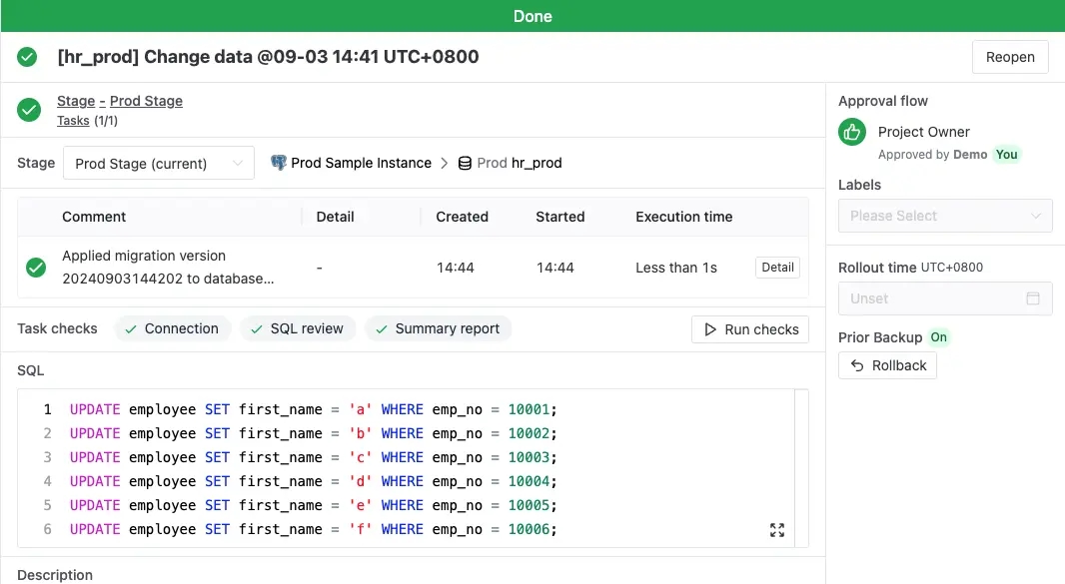Click the Reopen button
The image size is (1065, 584).
pos(1010,57)
